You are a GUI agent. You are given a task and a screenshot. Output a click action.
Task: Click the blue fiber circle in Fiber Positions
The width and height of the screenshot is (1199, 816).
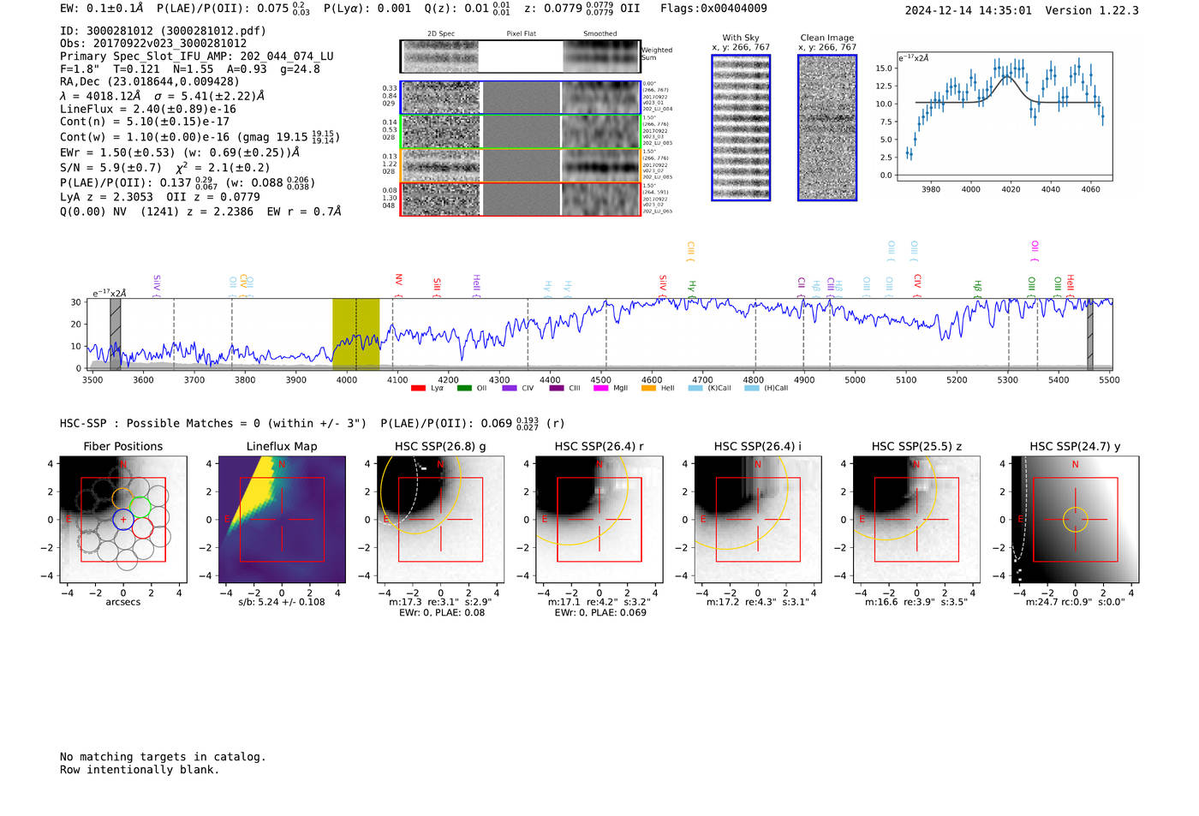(x=123, y=519)
